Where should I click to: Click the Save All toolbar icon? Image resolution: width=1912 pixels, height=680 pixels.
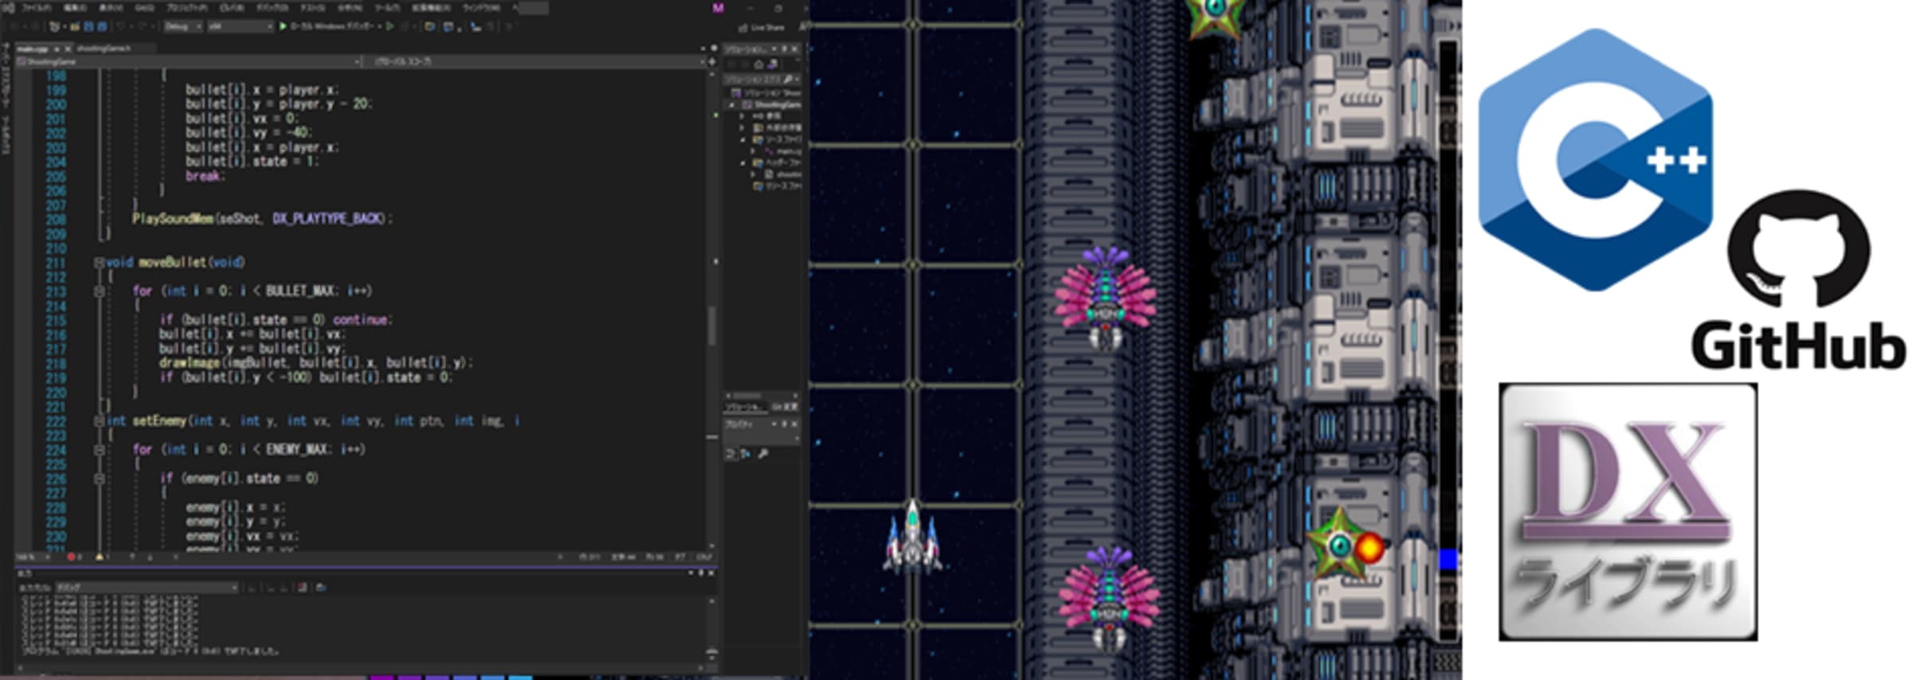102,26
